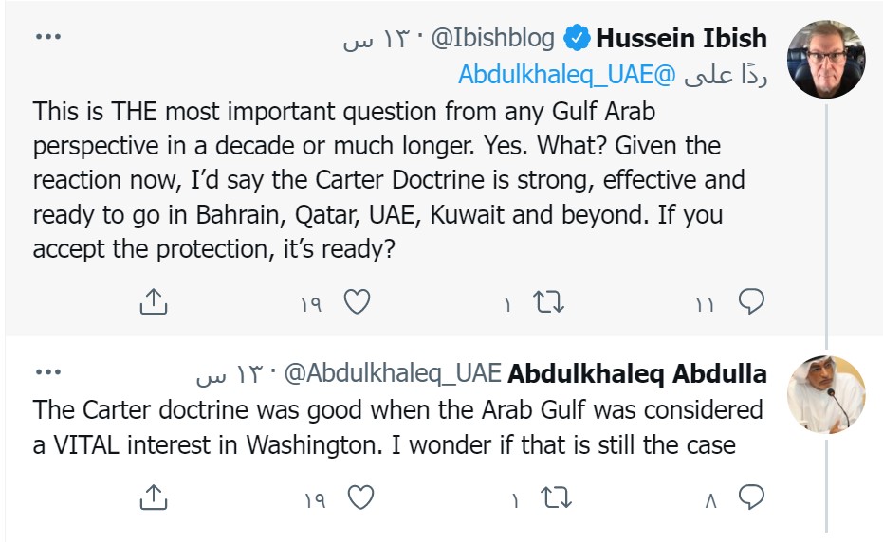Share Abdulkhaleq Abdulla's tweet
This screenshot has width=883, height=542.
click(x=154, y=497)
